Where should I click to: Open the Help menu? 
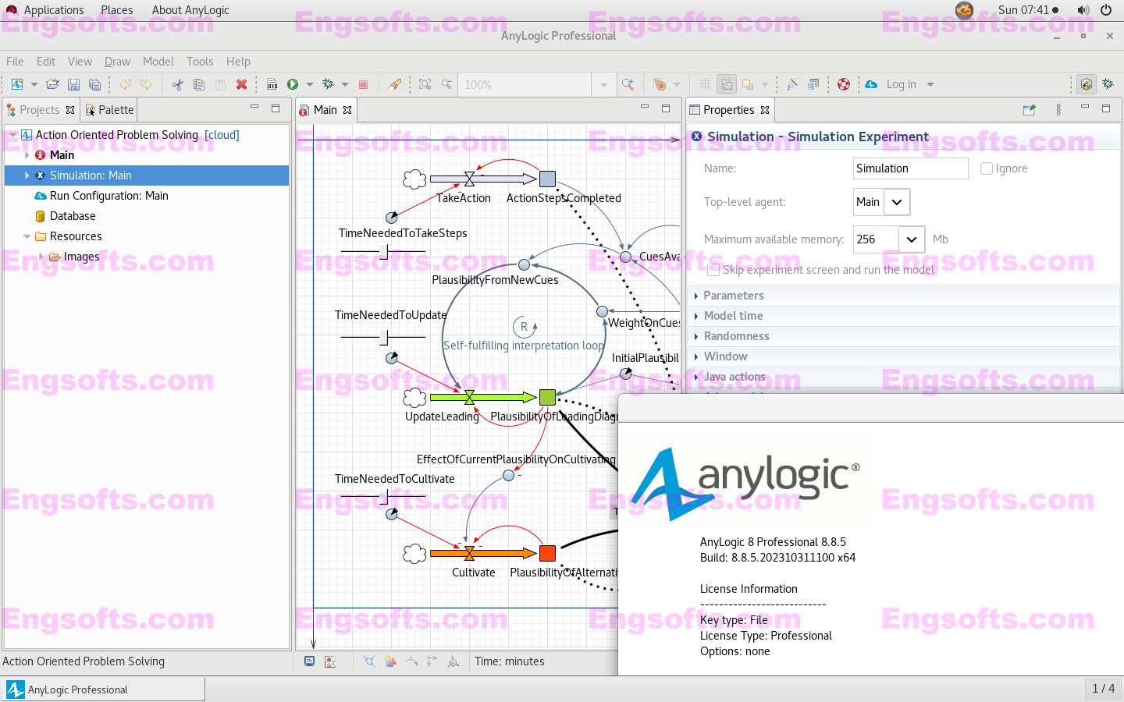point(238,62)
